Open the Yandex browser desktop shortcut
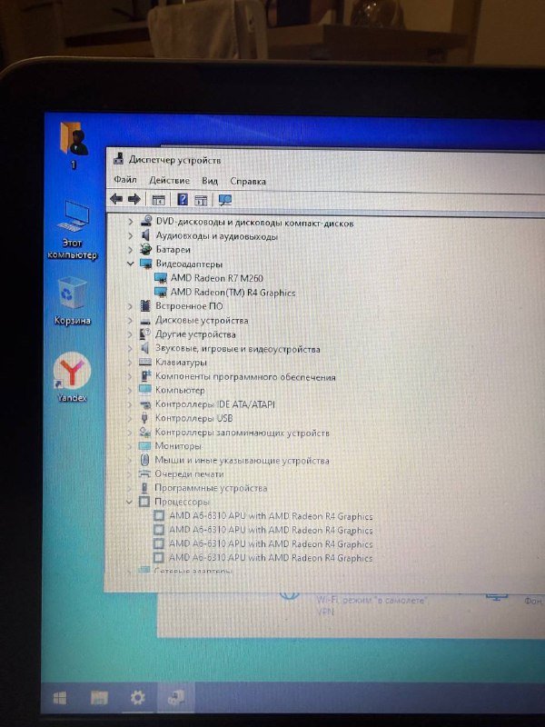 pyautogui.click(x=72, y=377)
